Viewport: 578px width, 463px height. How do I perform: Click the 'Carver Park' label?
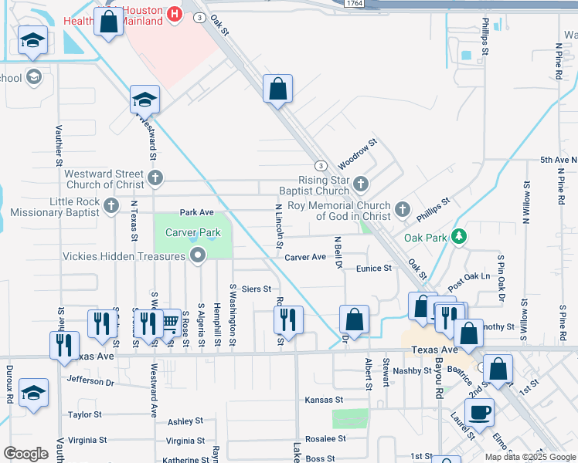click(192, 232)
